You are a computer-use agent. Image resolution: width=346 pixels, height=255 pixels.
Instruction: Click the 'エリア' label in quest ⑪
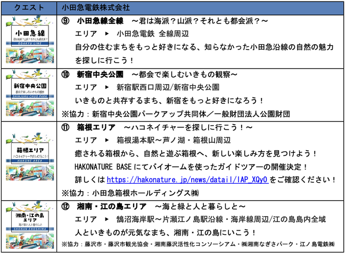pyautogui.click(x=86, y=140)
